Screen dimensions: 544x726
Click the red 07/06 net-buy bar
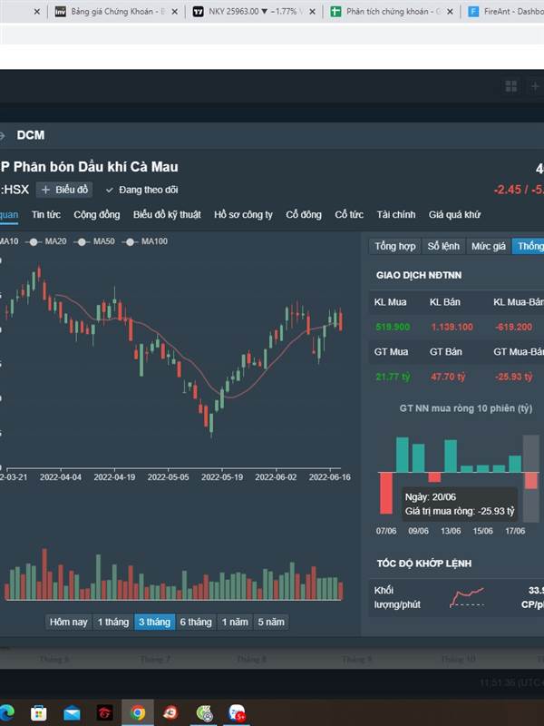[x=386, y=493]
